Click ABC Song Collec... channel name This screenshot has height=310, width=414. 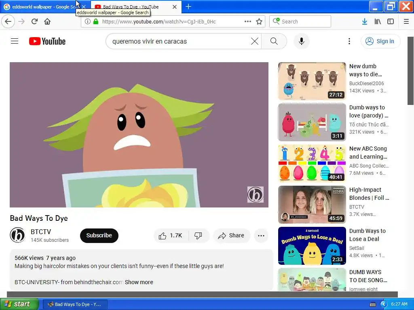click(369, 166)
